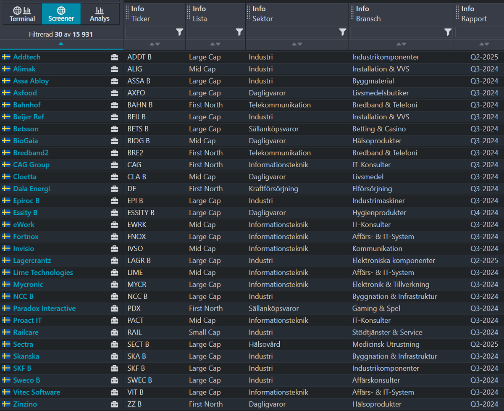Click the BioGaia company name
The height and width of the screenshot is (411, 504).
(x=26, y=141)
